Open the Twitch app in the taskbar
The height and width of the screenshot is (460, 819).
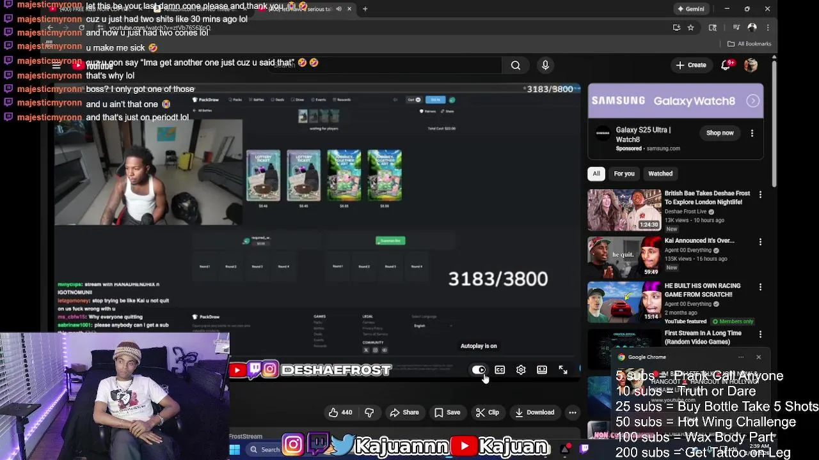[584, 449]
